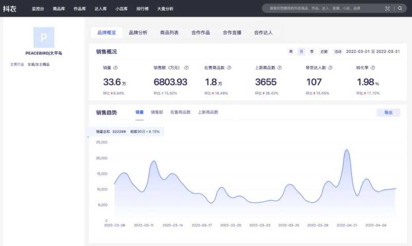Click the 33.6万 sales volume value
Screen dimensions: 412x246
click(114, 82)
